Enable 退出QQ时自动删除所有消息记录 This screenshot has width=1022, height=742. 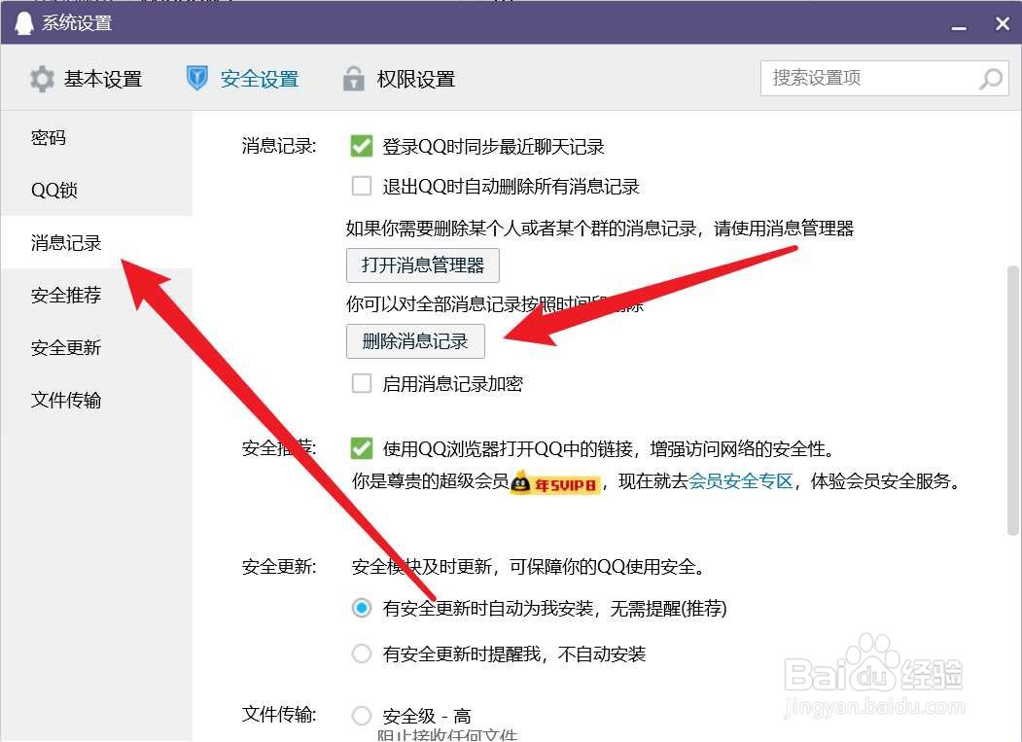point(361,187)
